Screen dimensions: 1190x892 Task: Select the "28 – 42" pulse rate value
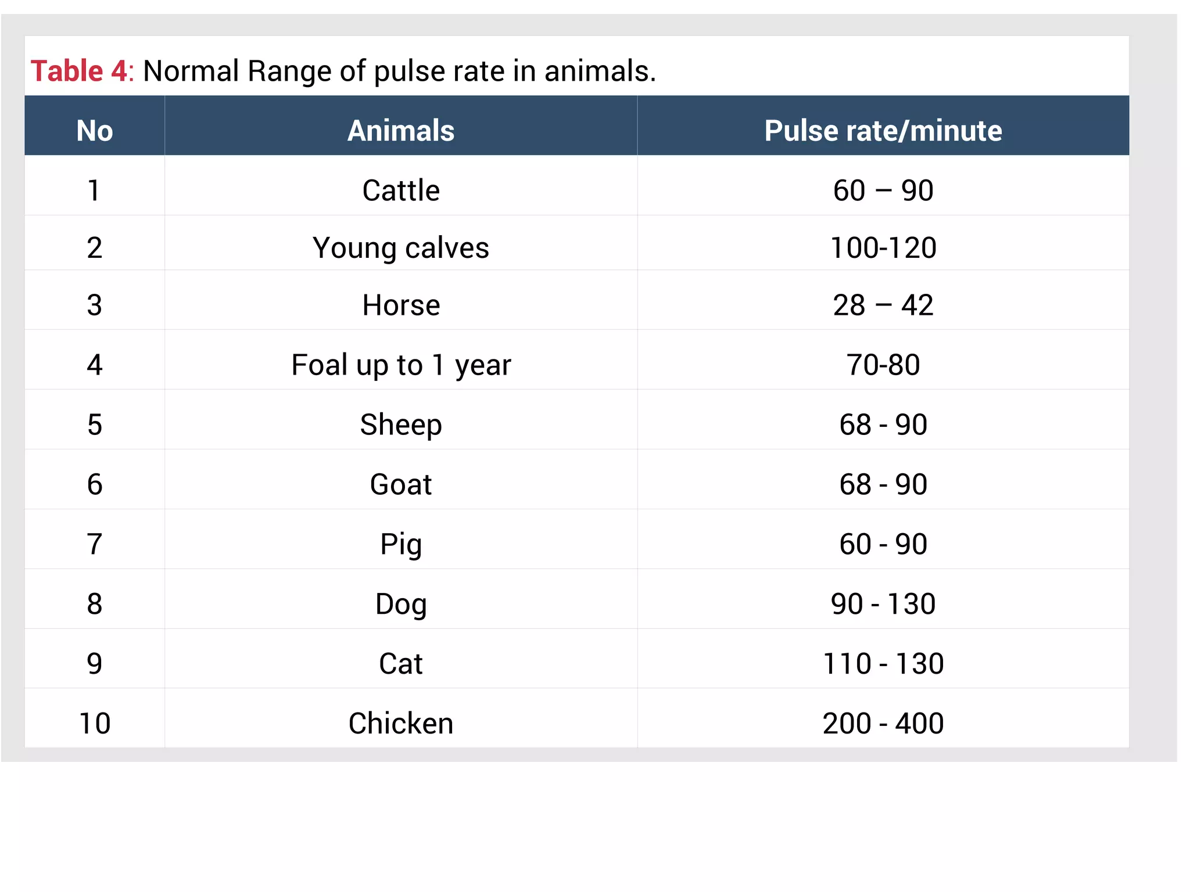pos(883,305)
